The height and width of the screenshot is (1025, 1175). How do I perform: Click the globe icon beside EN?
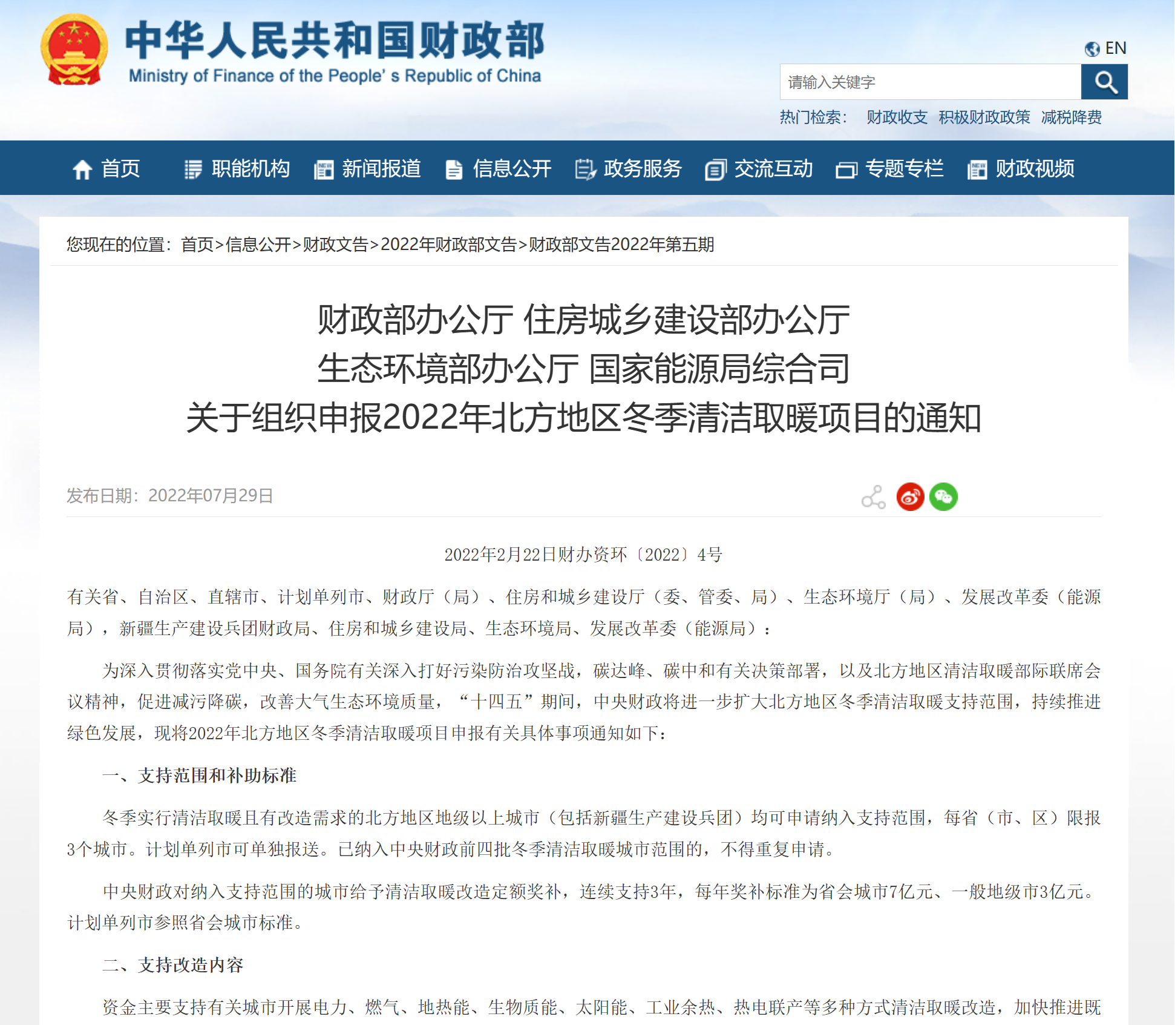(x=1092, y=48)
